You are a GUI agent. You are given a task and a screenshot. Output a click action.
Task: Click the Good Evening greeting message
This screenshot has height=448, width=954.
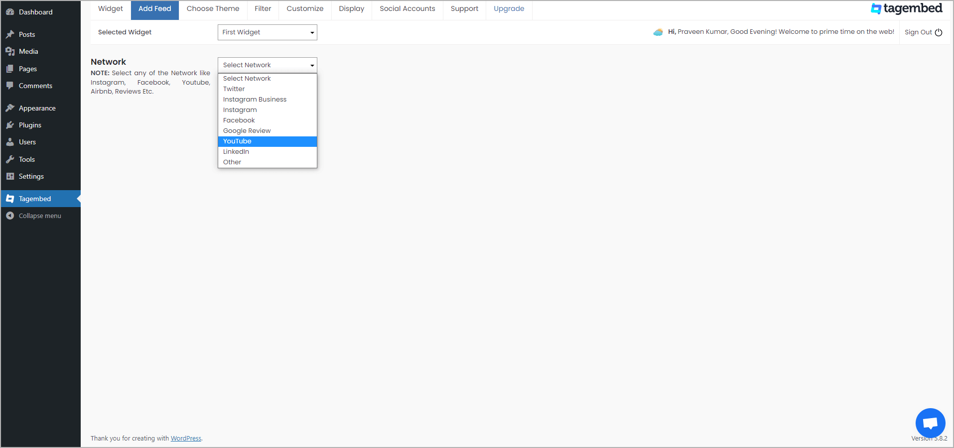pos(781,32)
